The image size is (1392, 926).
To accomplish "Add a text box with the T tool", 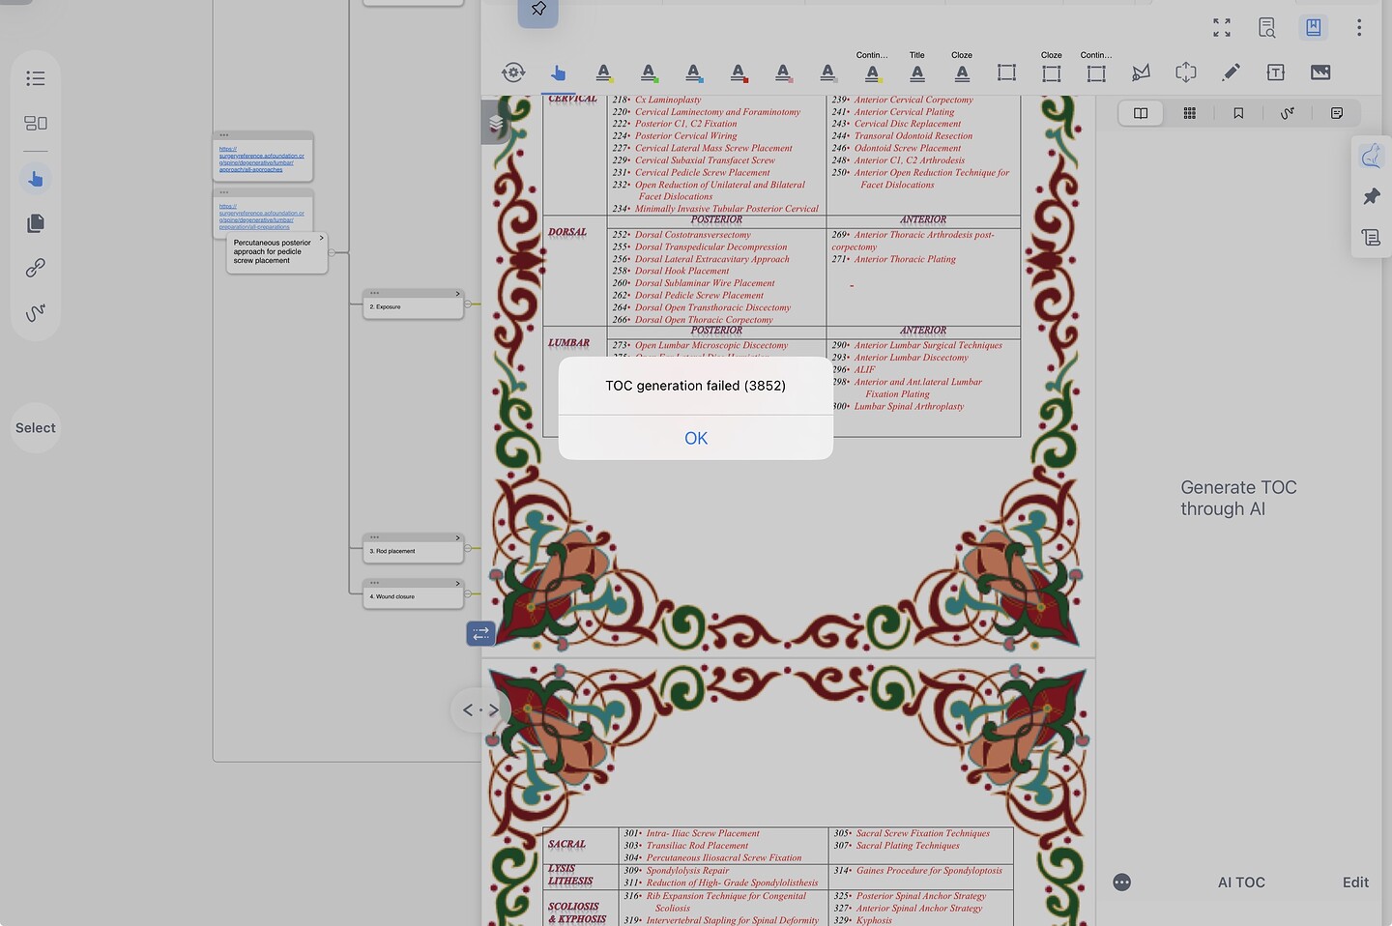I will click(x=1276, y=72).
